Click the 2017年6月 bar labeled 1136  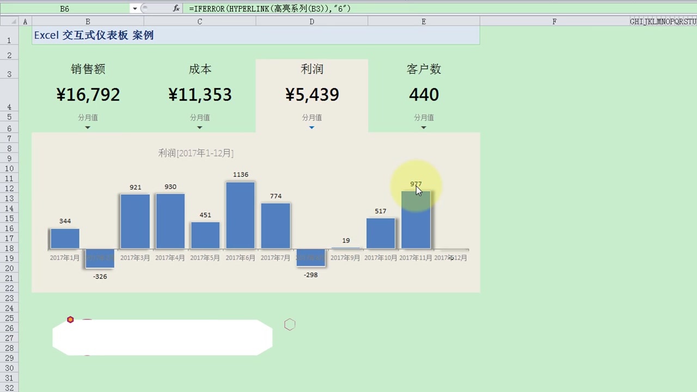(x=240, y=215)
